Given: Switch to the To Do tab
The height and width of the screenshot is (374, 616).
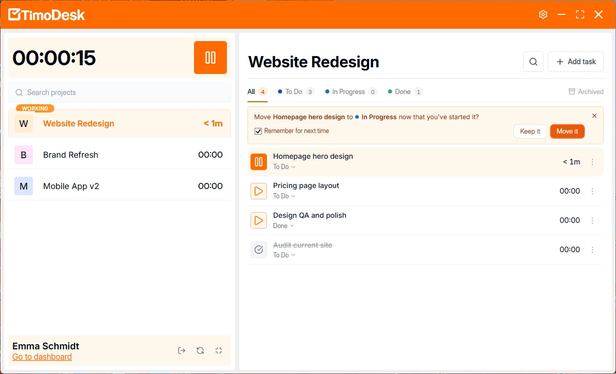Looking at the screenshot, I should tap(296, 92).
